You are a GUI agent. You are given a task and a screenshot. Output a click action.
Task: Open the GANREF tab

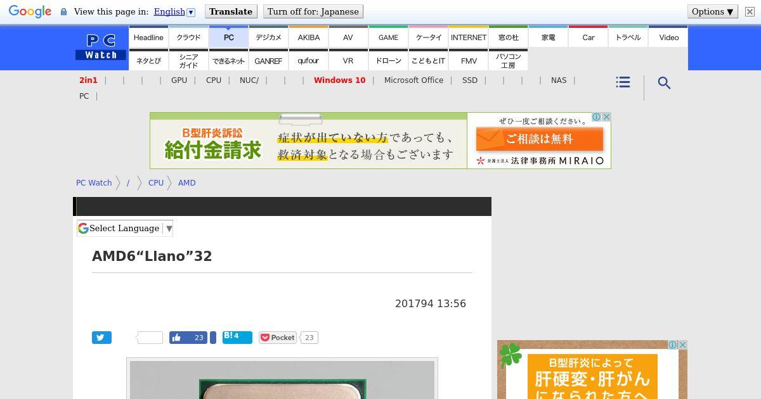268,61
